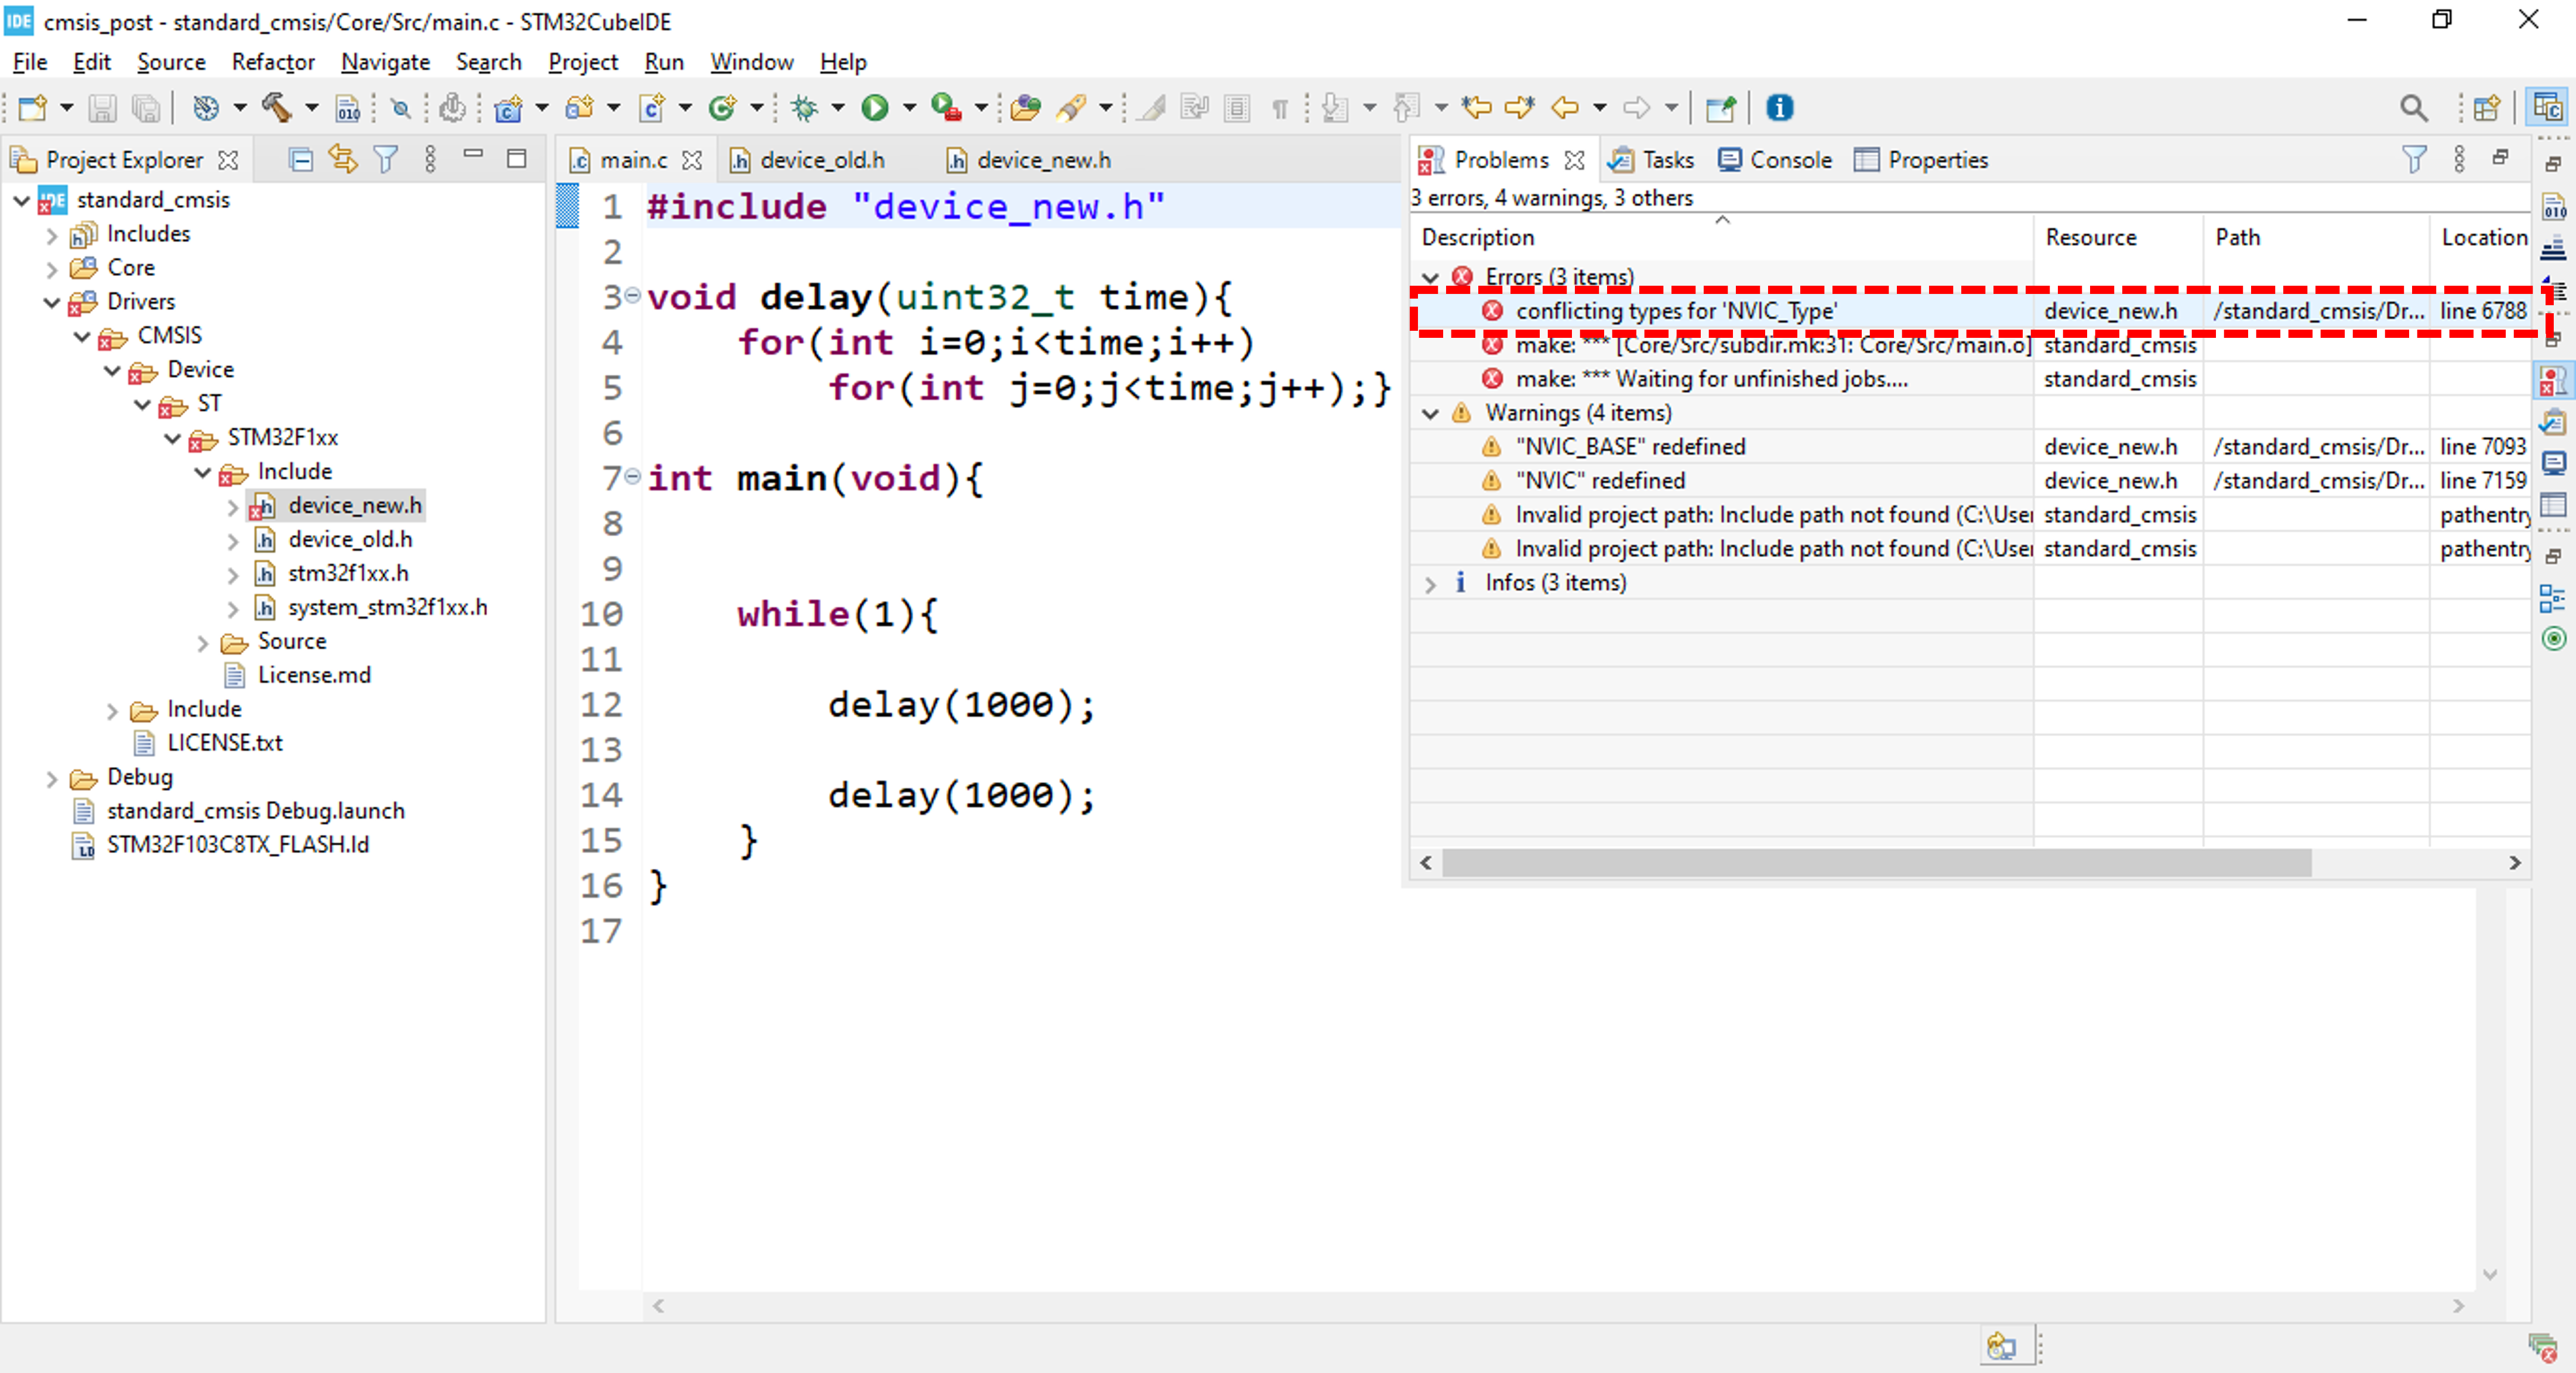The height and width of the screenshot is (1373, 2576).
Task: Click the Open Element folder icon
Action: pyautogui.click(x=1025, y=107)
